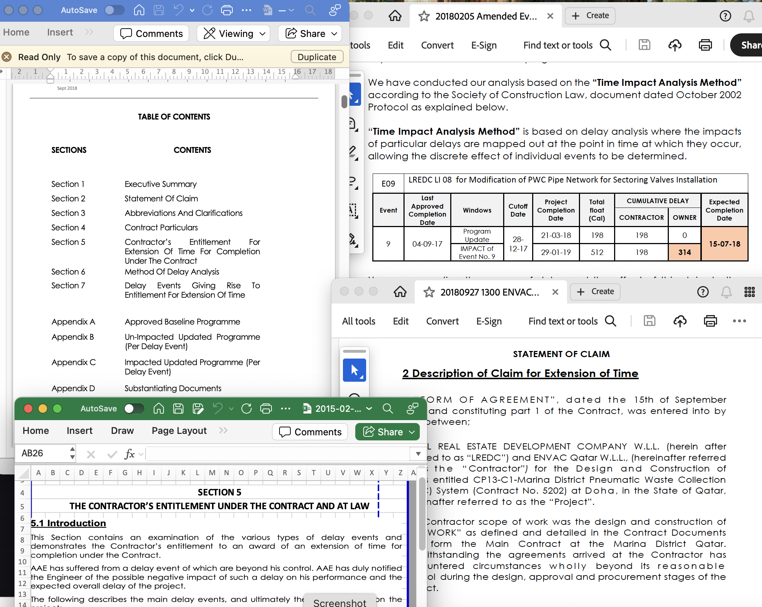Image resolution: width=762 pixels, height=607 pixels.
Task: Click Home icon in Excel title bar
Action: pos(159,409)
